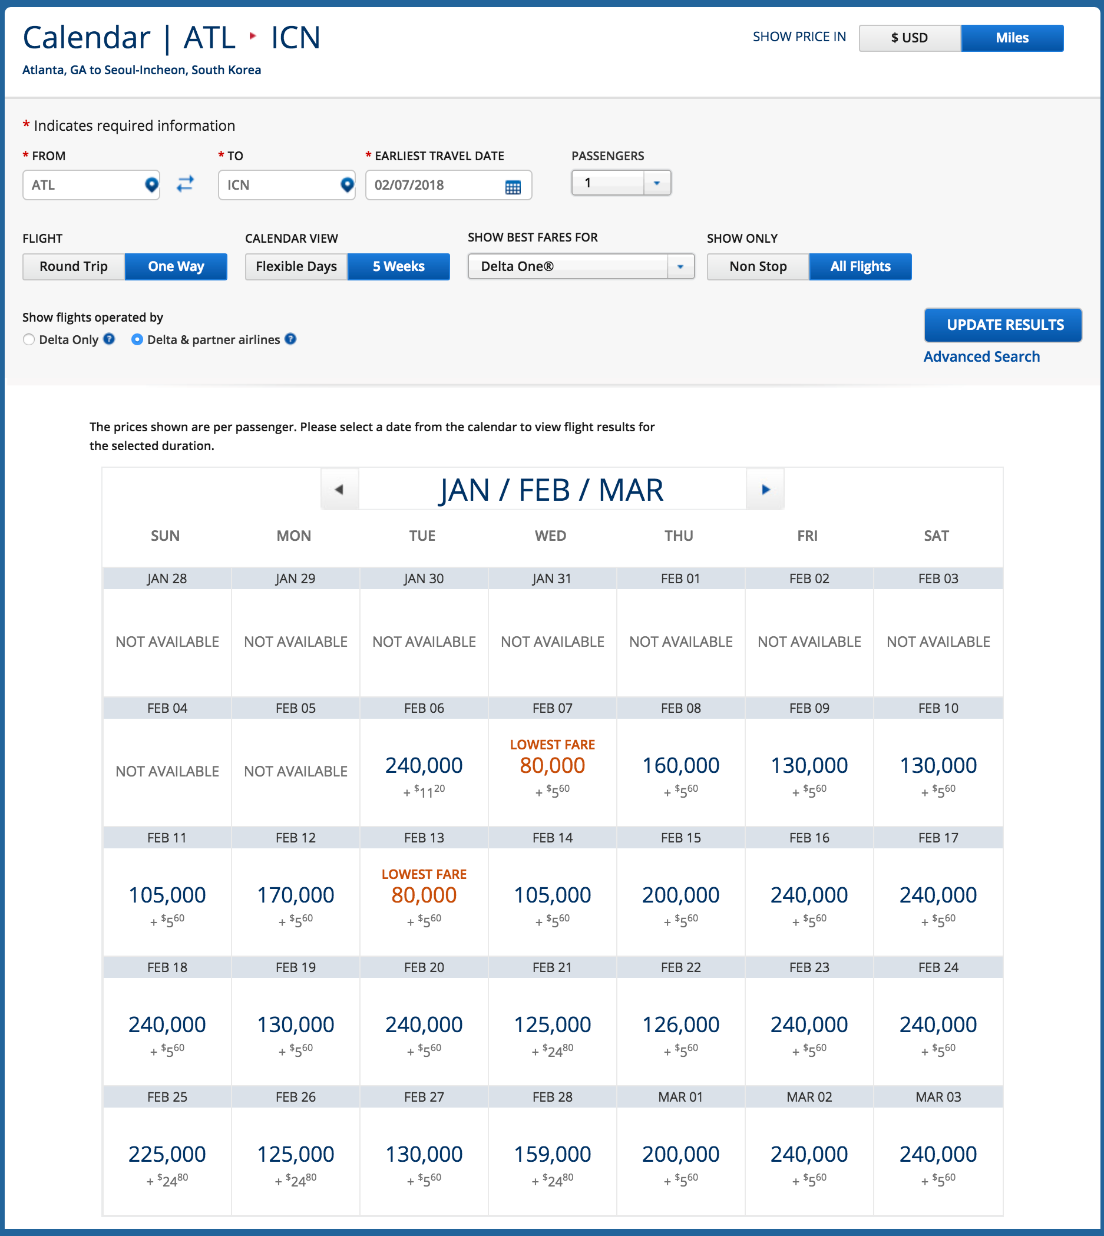The width and height of the screenshot is (1104, 1236).
Task: Open the calendar date picker icon
Action: [513, 187]
